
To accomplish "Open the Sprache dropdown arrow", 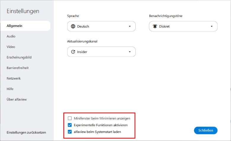I will (x=130, y=26).
